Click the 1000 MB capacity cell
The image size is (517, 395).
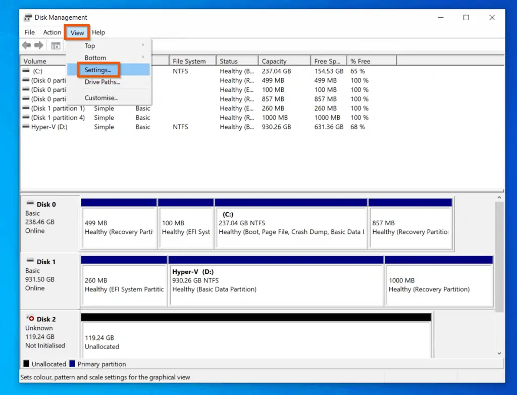click(x=275, y=118)
